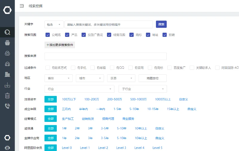The width and height of the screenshot is (239, 151).
Task: Select 全部 in 经营模式 row
Action: [50, 119]
